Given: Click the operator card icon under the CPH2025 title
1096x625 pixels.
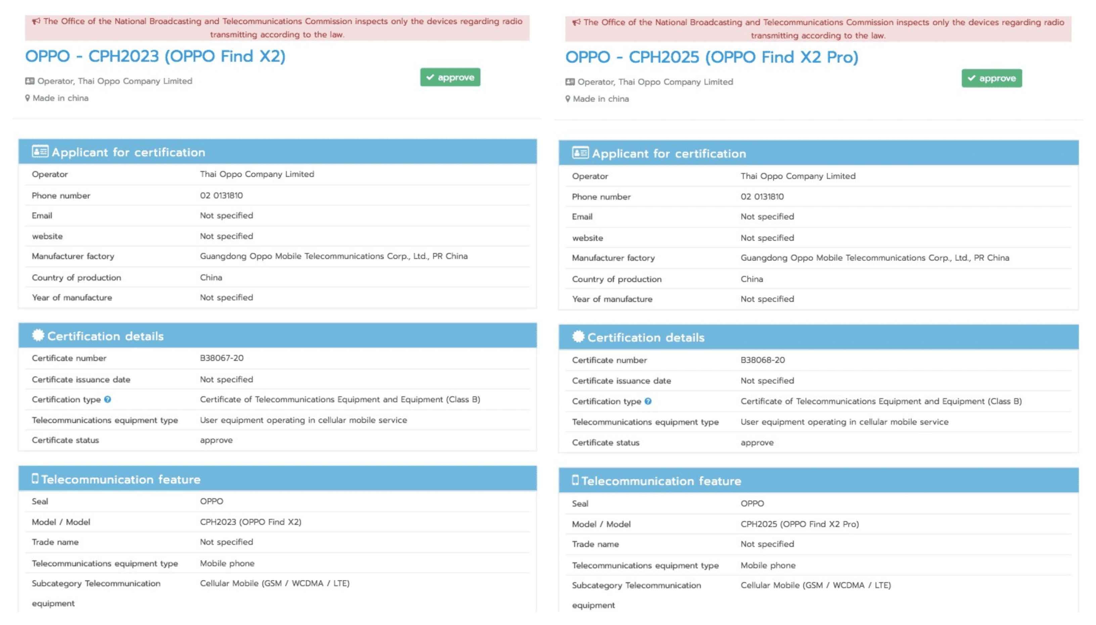Looking at the screenshot, I should click(x=570, y=82).
